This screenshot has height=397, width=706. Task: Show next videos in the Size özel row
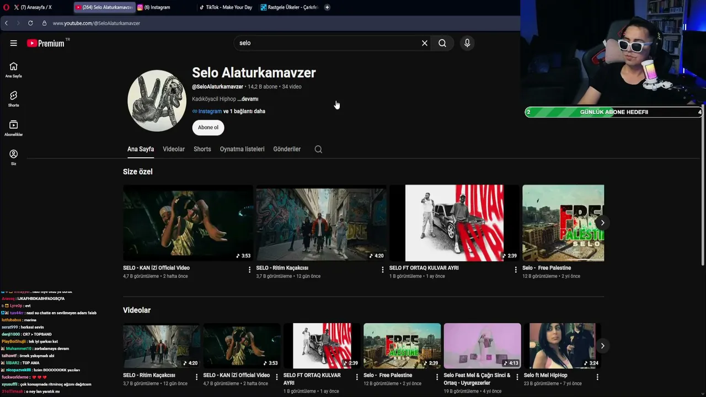(x=602, y=223)
